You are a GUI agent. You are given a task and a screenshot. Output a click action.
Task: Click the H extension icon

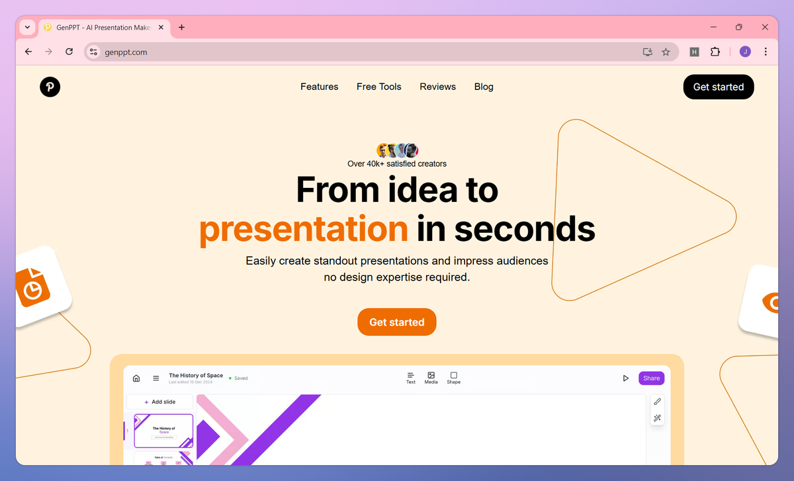click(694, 52)
